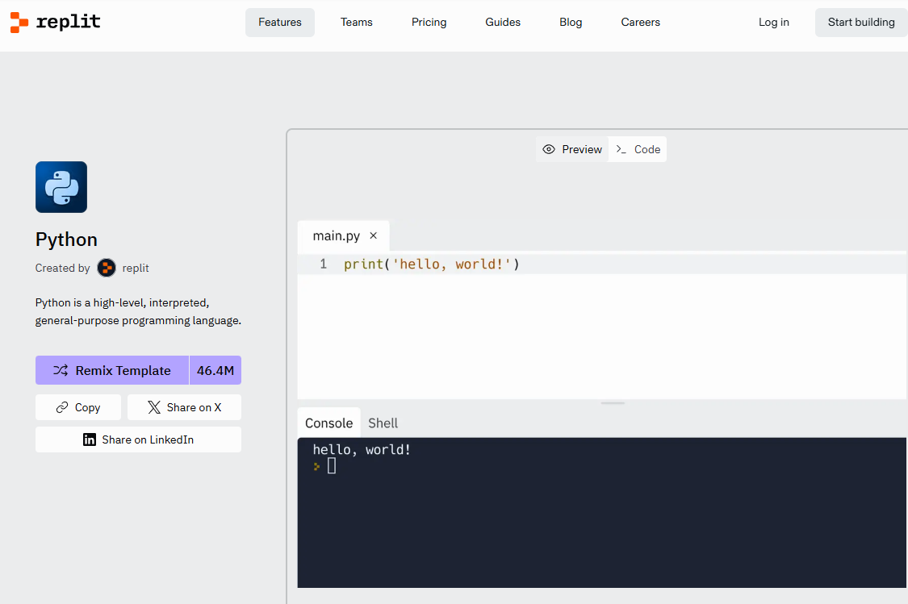Click the console prompt cursor
Image resolution: width=908 pixels, height=604 pixels.
pyautogui.click(x=332, y=466)
